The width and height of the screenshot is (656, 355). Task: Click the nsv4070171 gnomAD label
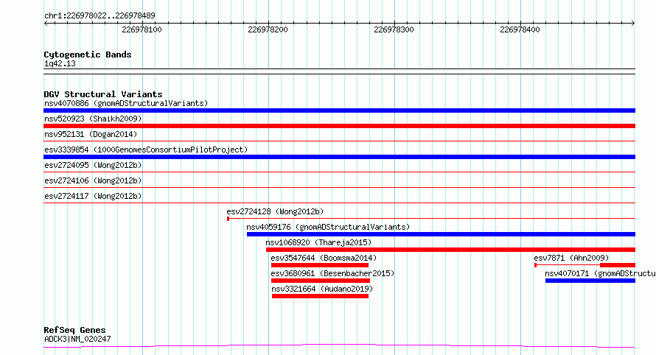point(601,273)
